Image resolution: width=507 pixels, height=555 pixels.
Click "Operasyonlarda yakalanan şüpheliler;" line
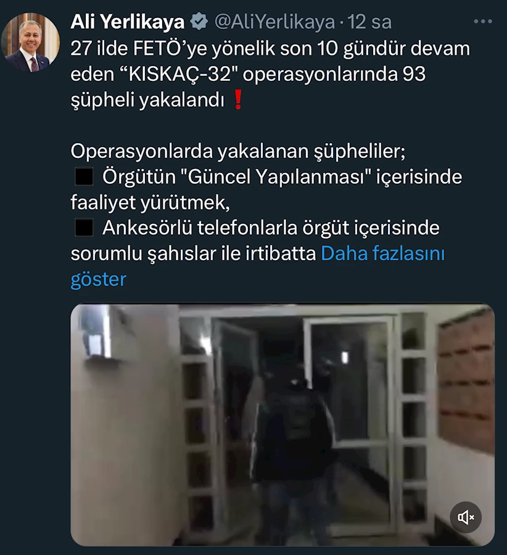pos(238,151)
